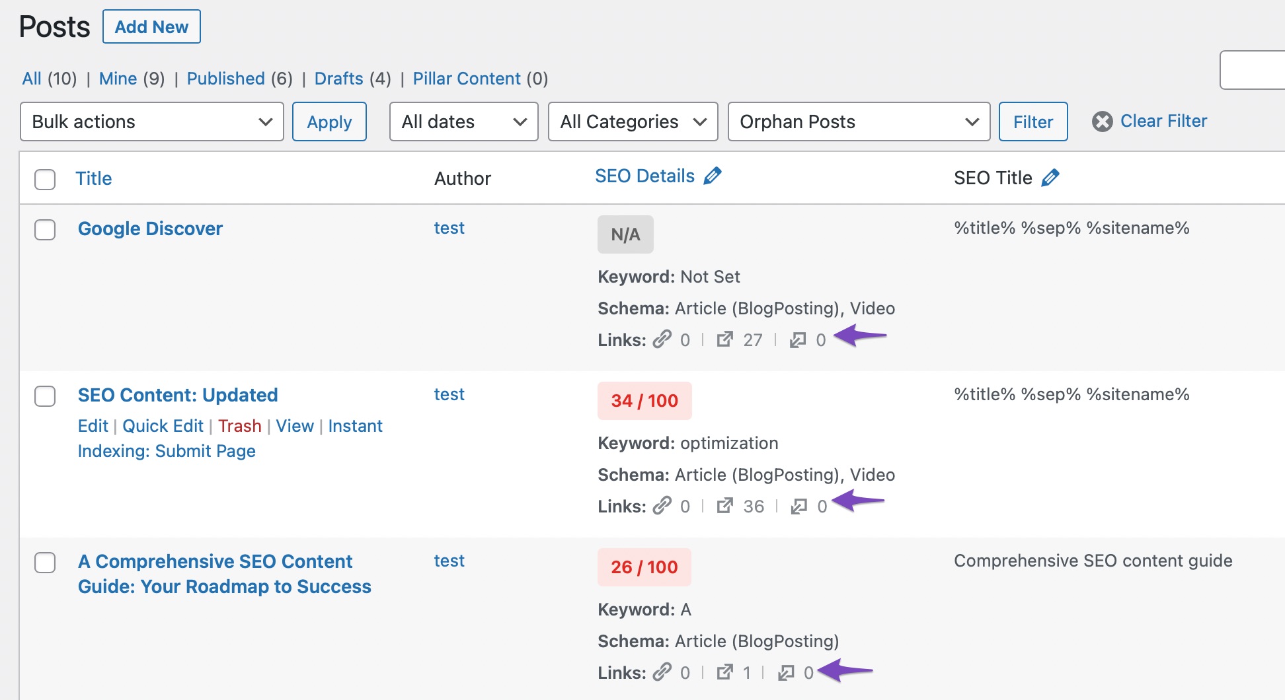
Task: Click incoming links icon in SEO Content: Updated row
Action: click(x=799, y=506)
